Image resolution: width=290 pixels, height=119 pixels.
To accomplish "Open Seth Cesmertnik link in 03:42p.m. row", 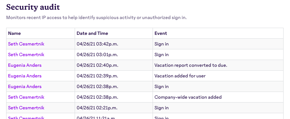I will pyautogui.click(x=26, y=44).
